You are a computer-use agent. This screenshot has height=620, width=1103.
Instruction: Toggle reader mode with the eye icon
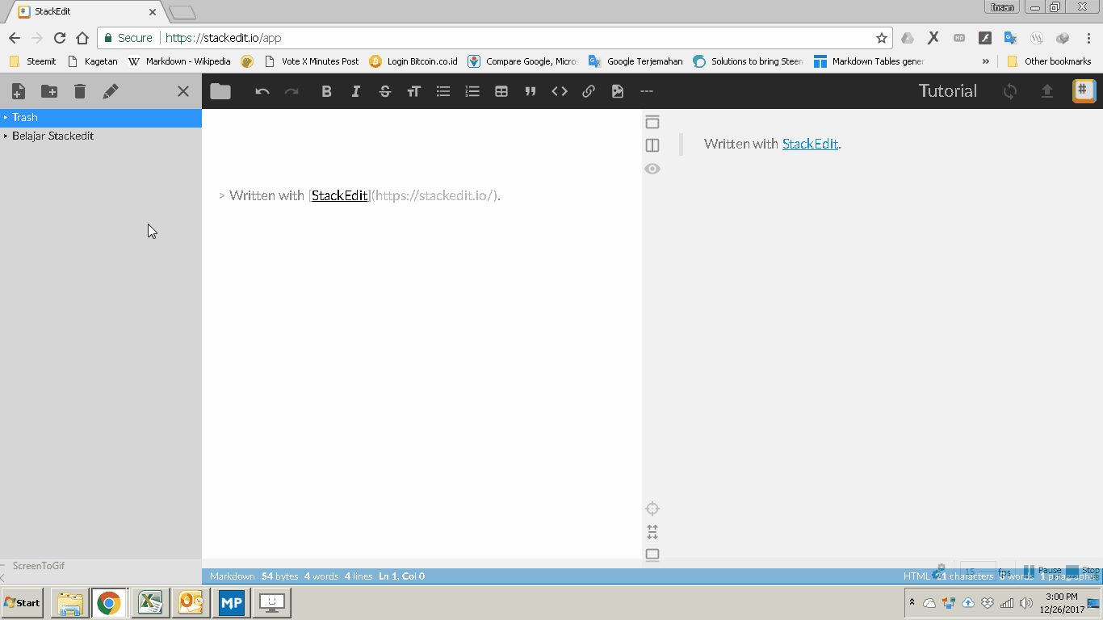(x=652, y=169)
